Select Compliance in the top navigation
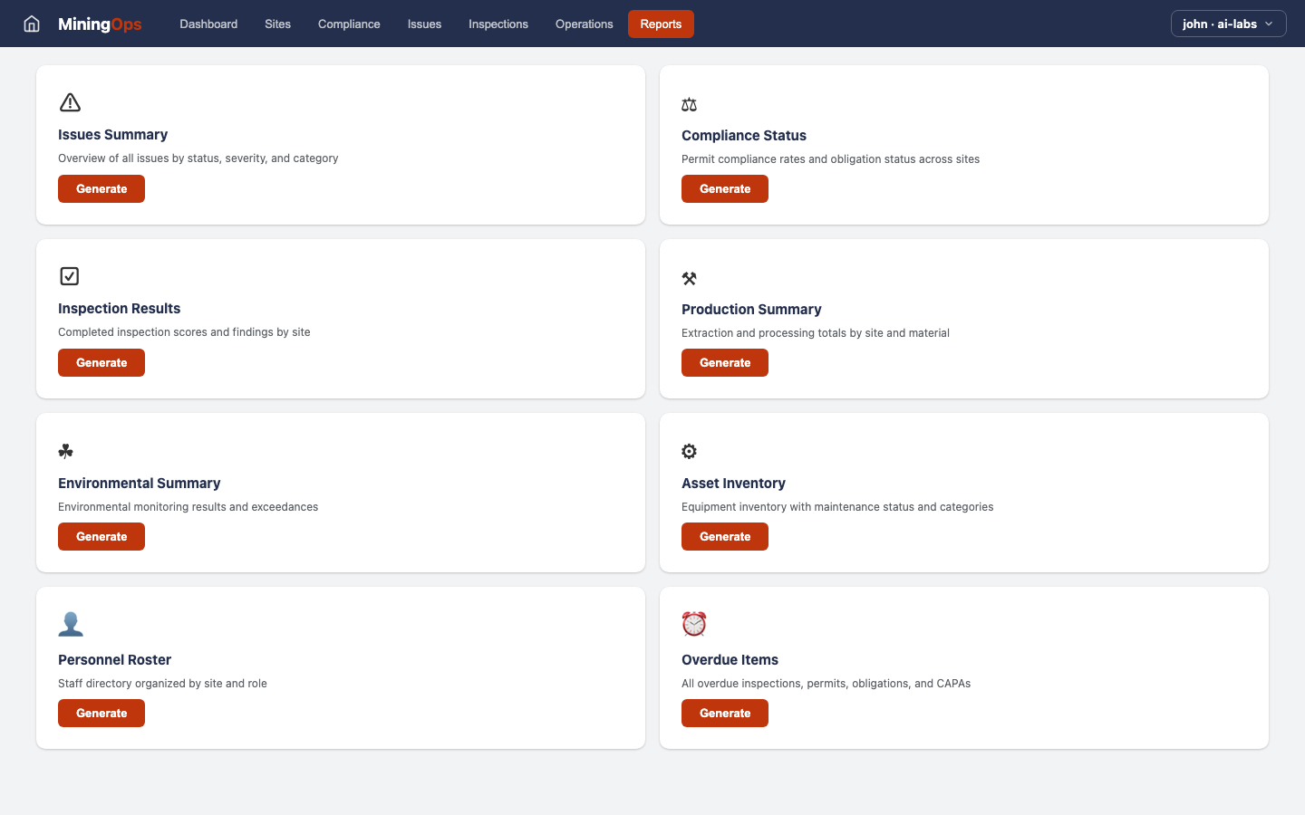 [349, 24]
